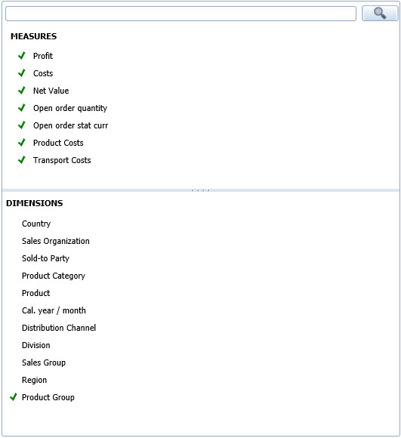Click checkmark icon beside Open order quantity
Viewport: 401px width, 438px height.
point(21,107)
